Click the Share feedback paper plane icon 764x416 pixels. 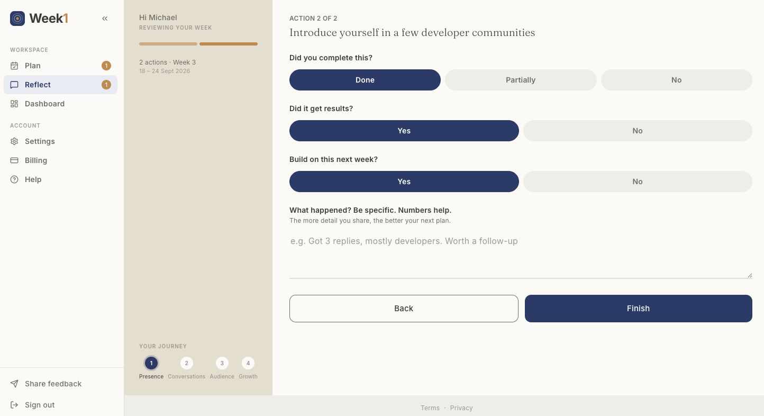click(14, 384)
